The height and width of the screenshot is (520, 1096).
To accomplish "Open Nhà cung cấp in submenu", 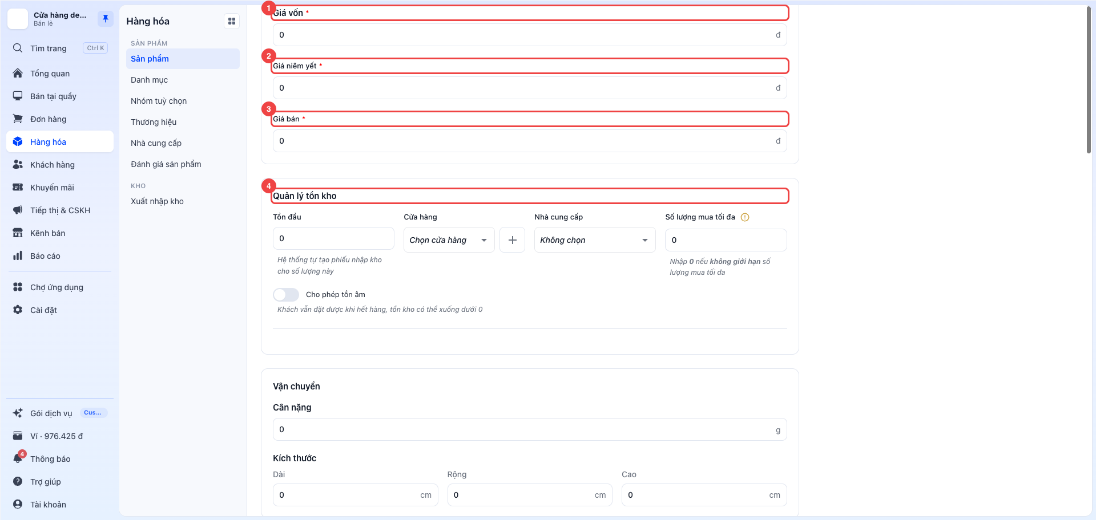I will tap(183, 143).
